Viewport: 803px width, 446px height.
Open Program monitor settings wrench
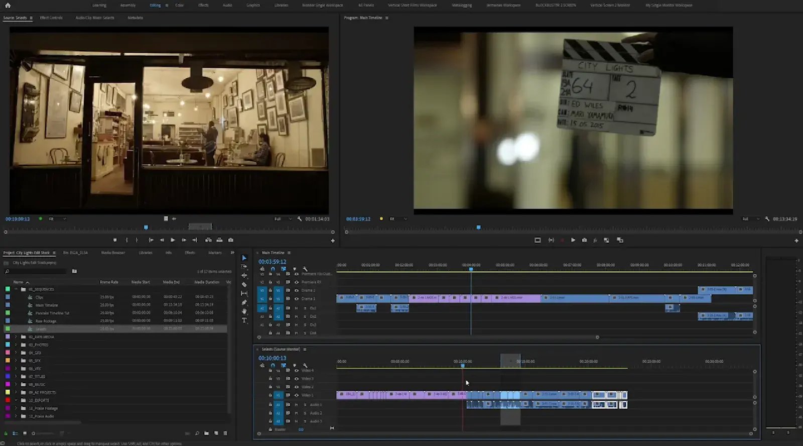(x=767, y=219)
